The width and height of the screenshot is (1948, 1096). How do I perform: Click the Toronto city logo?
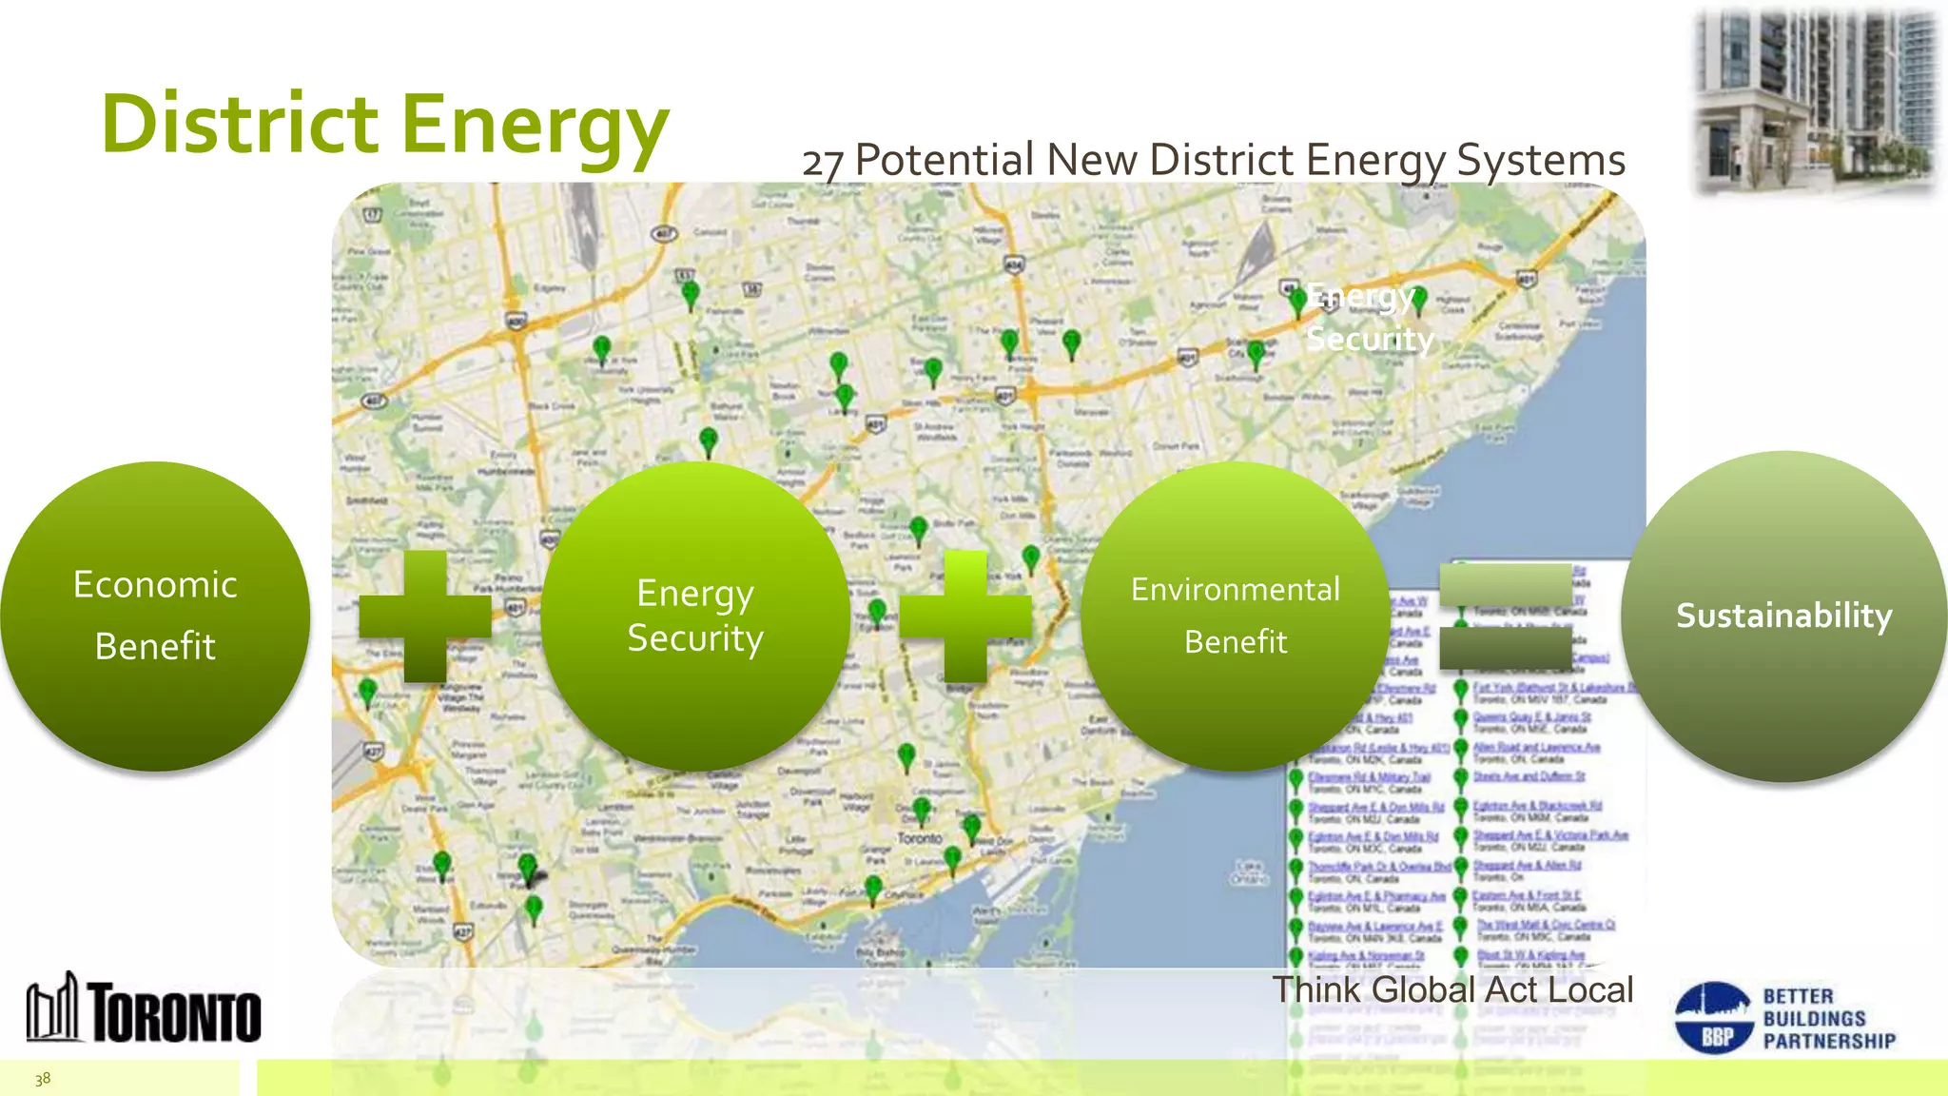pos(144,1008)
